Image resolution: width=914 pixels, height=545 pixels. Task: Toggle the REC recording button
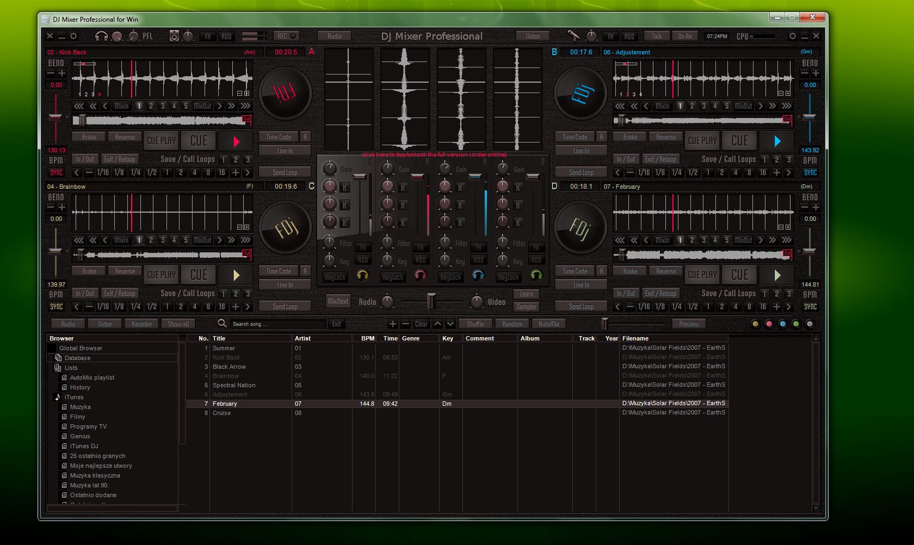tap(287, 36)
